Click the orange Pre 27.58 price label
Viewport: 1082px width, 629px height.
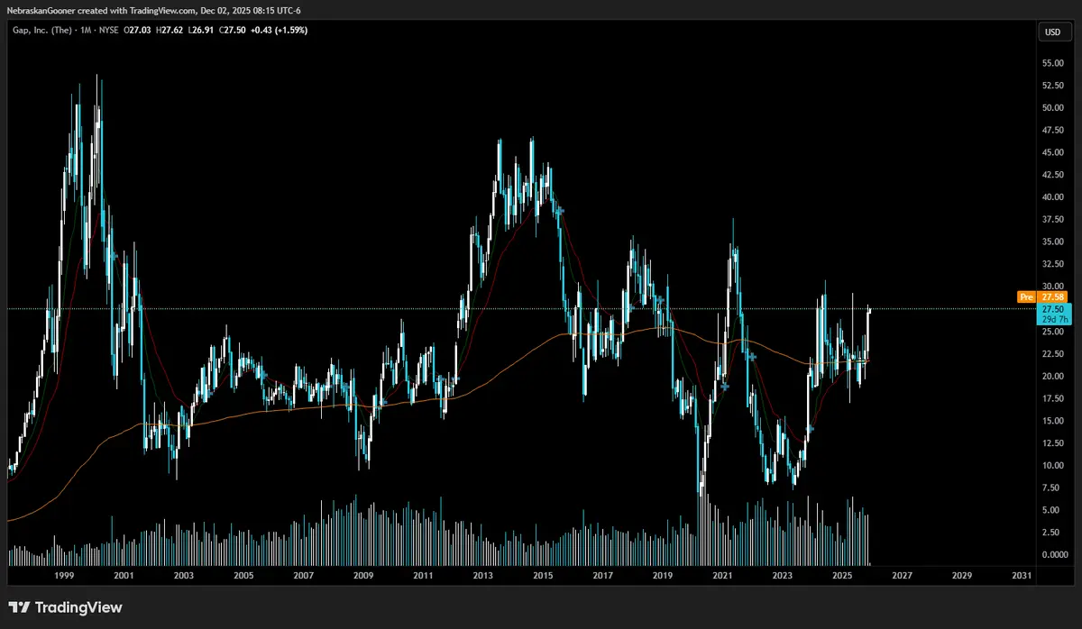1043,296
